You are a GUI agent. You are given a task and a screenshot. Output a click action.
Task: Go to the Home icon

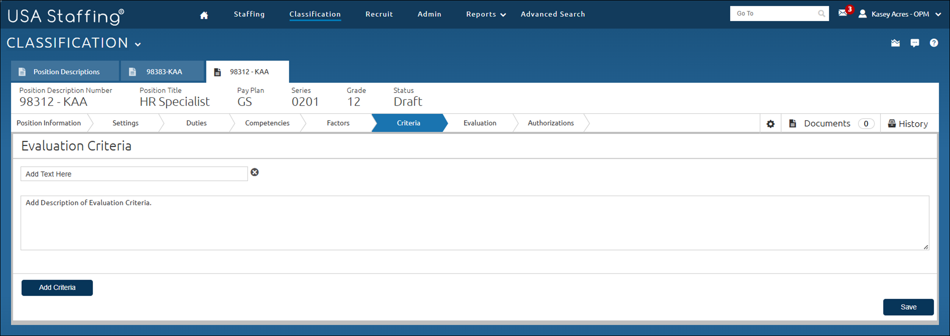(x=204, y=15)
